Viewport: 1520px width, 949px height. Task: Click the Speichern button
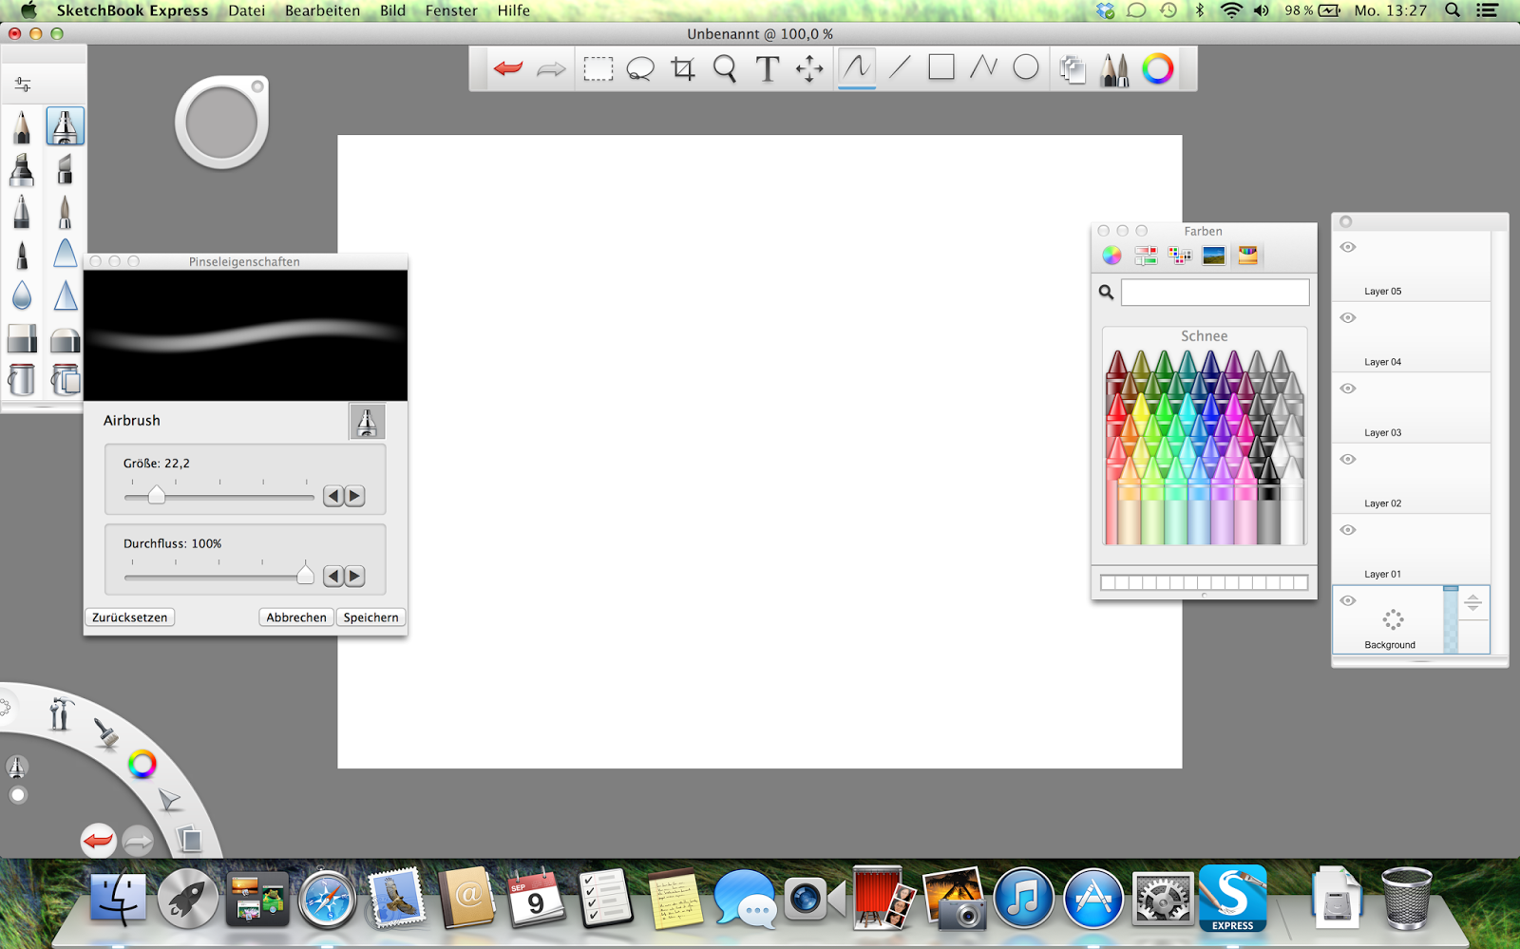pos(371,617)
